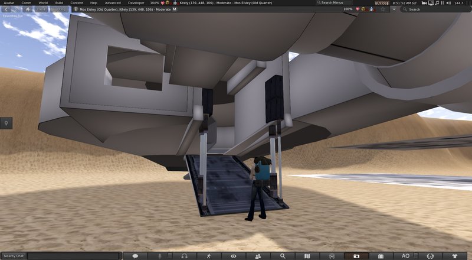
Task: Open camera view controls with eye icon
Action: 233,256
